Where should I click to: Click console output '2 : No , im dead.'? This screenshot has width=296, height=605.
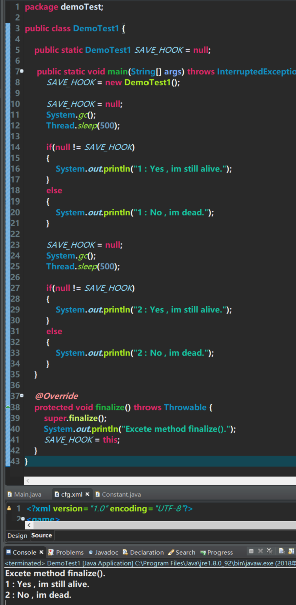click(38, 595)
